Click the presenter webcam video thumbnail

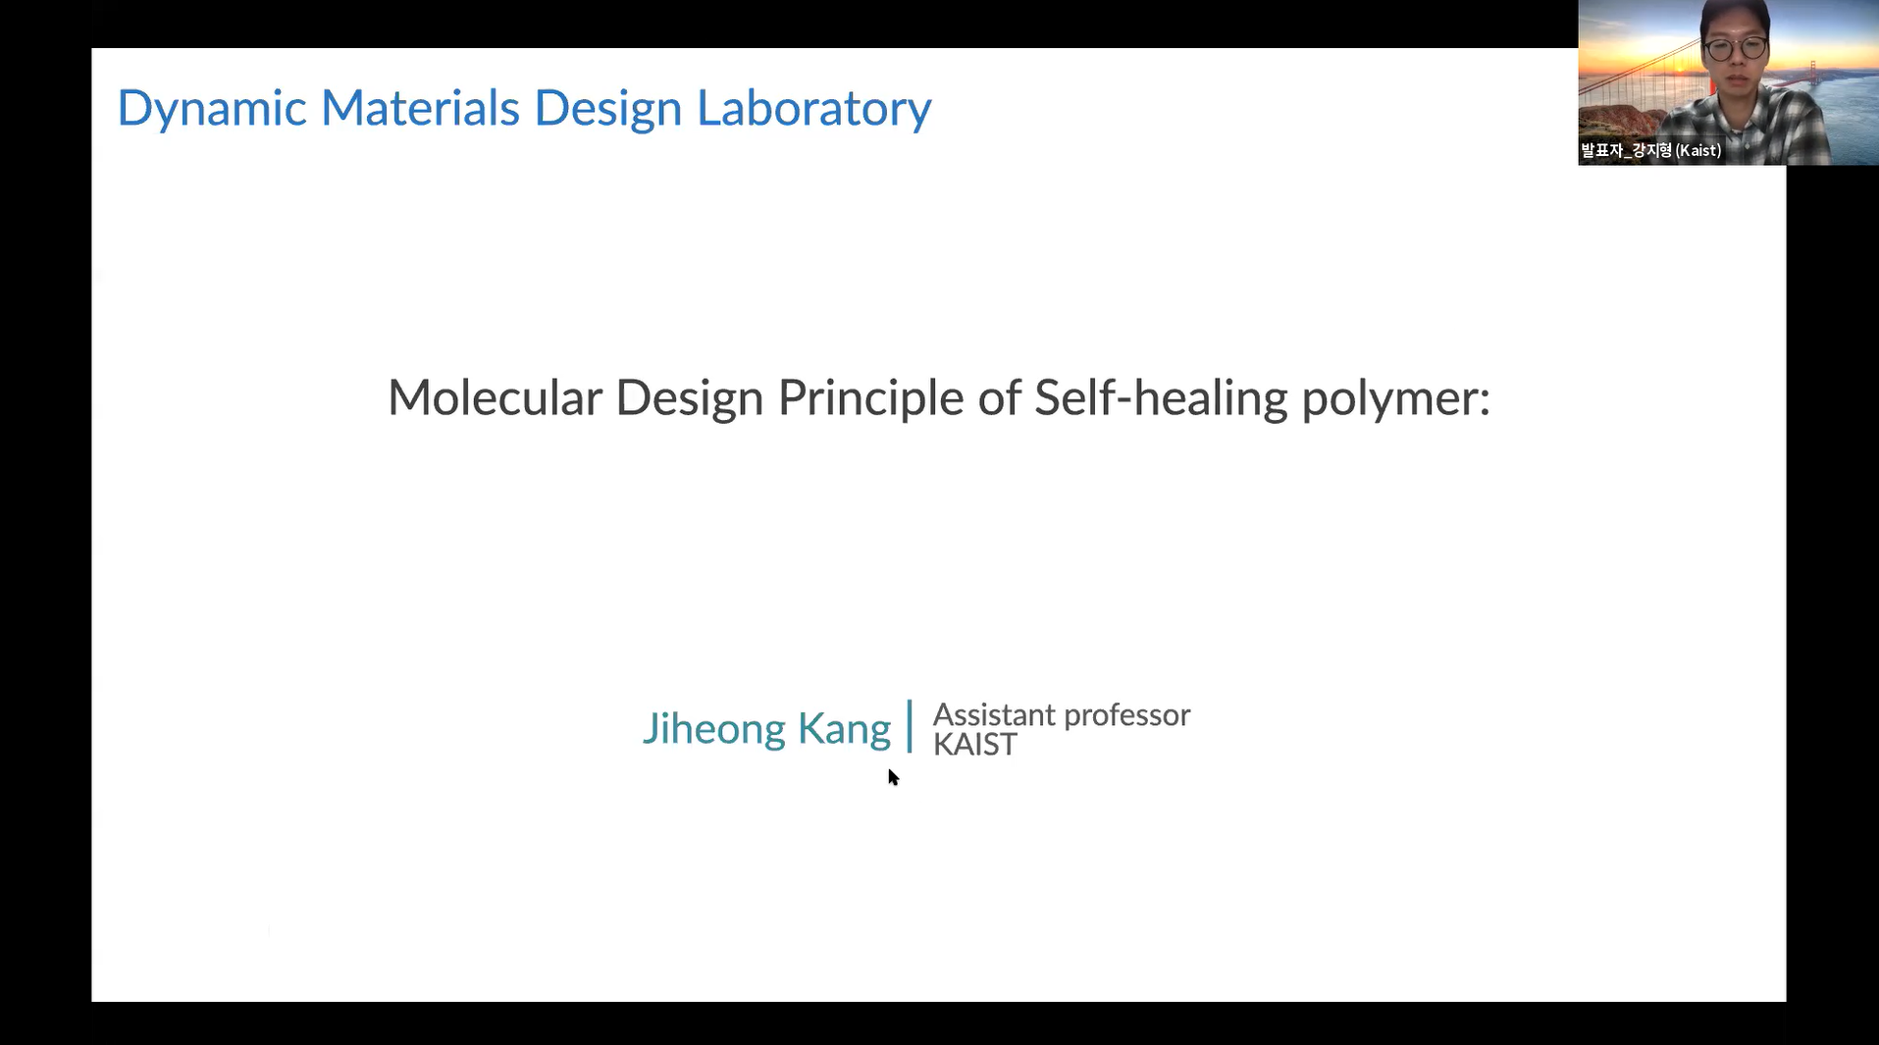(1728, 82)
